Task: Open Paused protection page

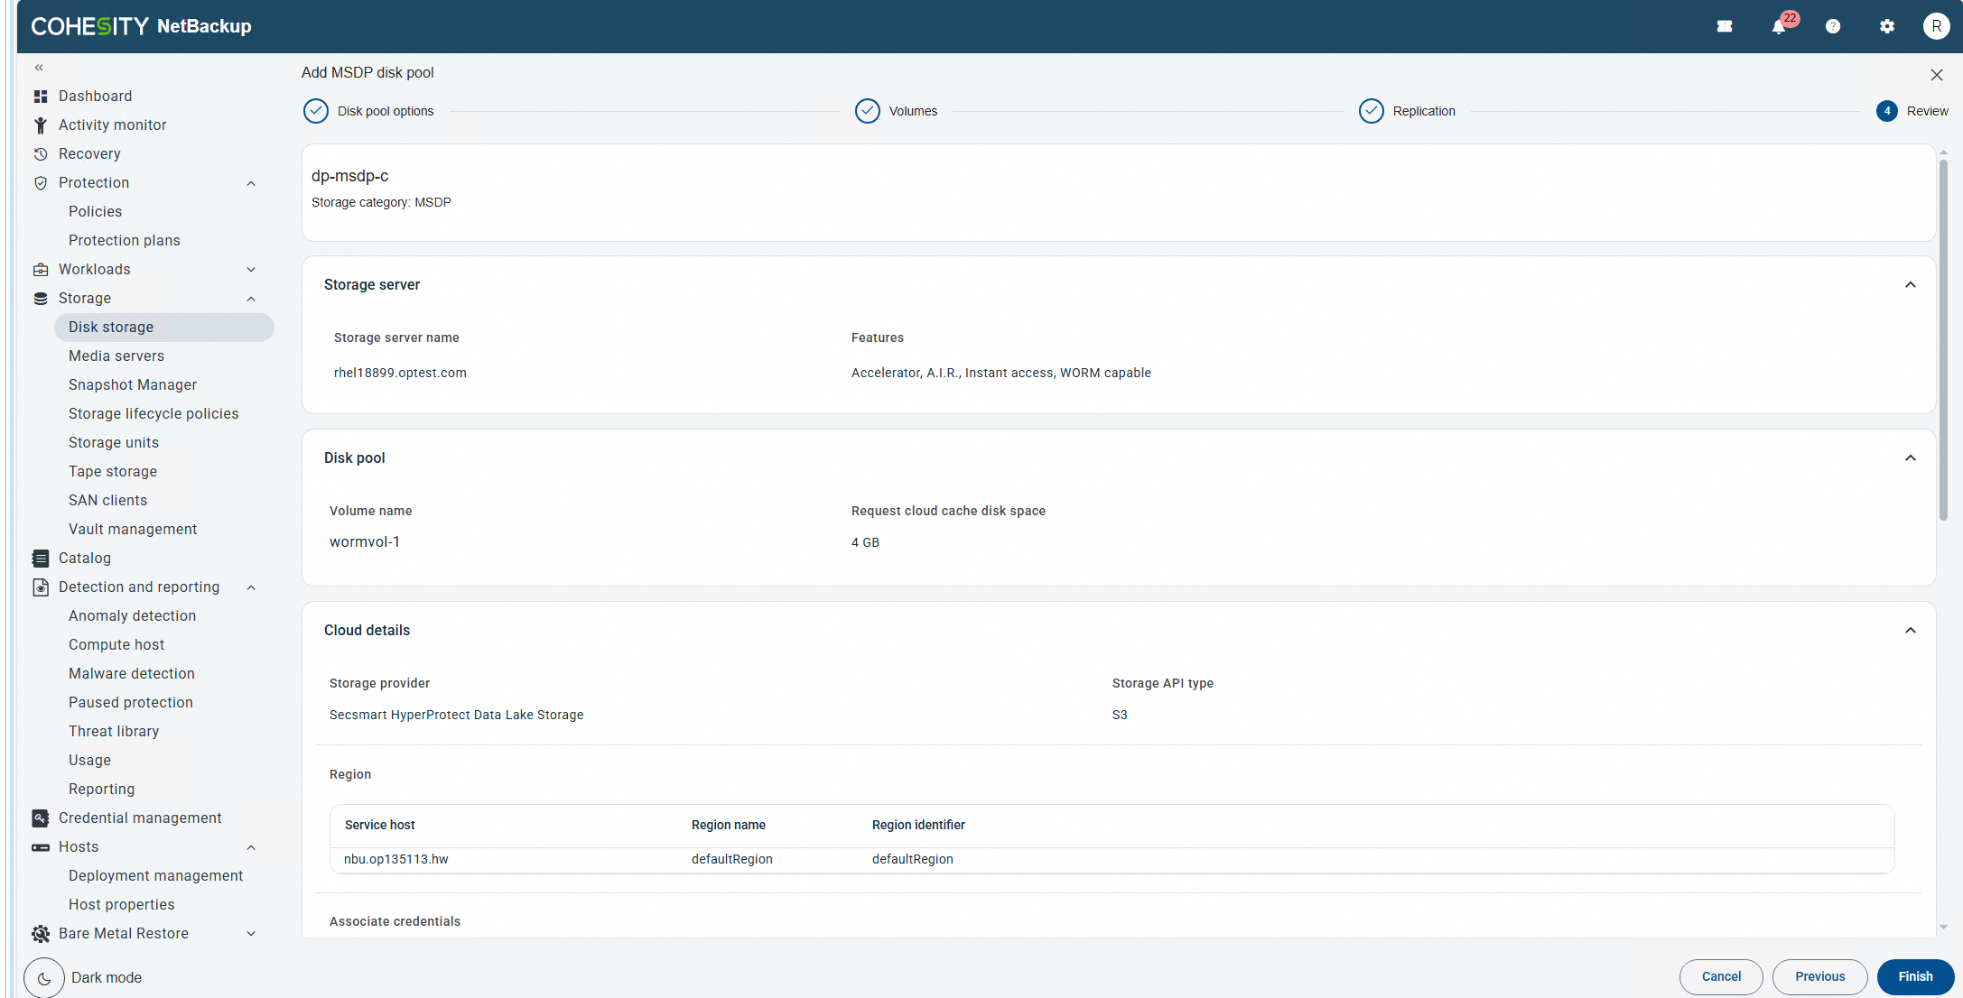Action: [x=131, y=702]
